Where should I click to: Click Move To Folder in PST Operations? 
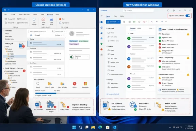(x=50, y=85)
